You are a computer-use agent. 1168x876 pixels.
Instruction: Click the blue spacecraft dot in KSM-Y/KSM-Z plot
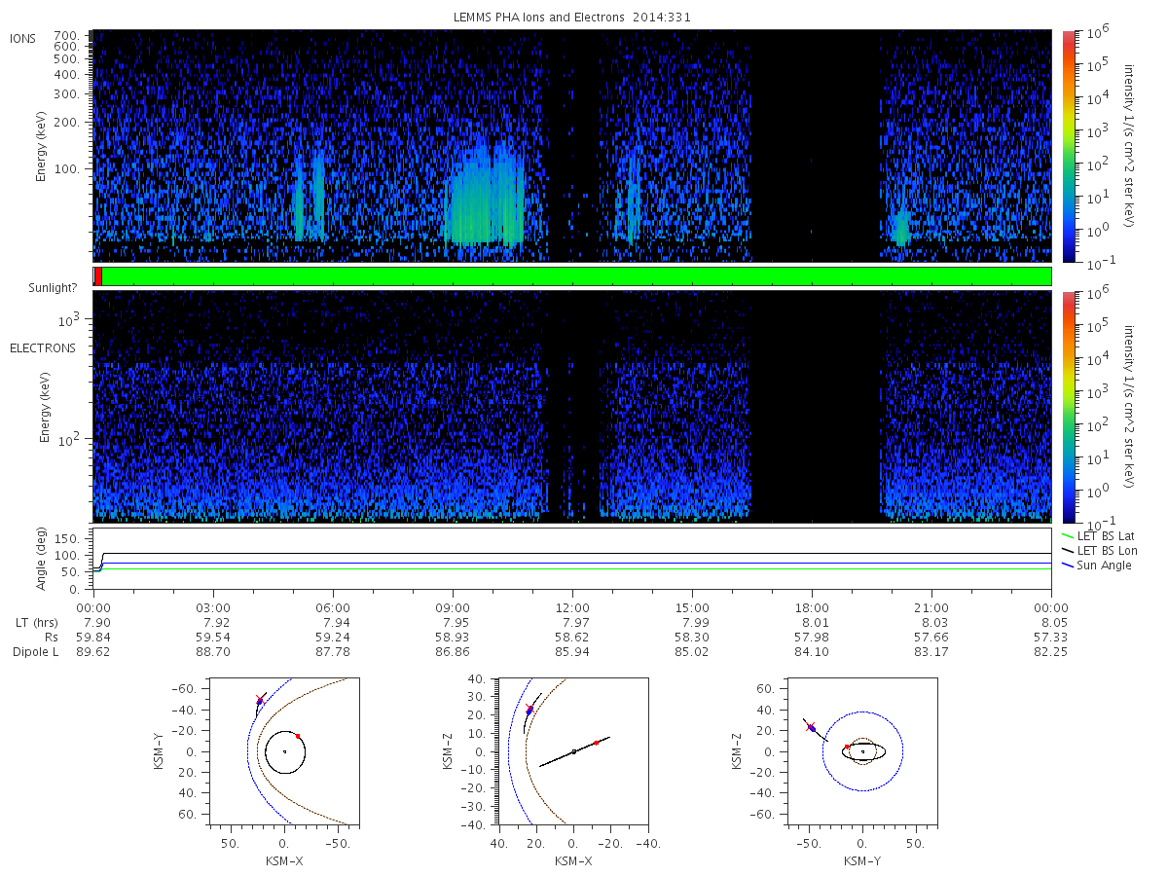coord(811,728)
